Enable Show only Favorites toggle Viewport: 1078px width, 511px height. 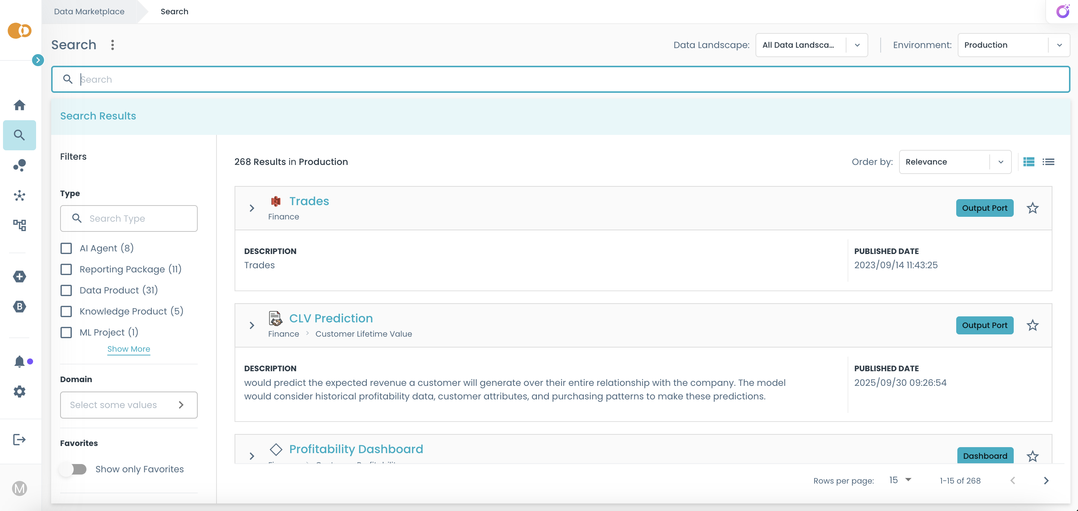pos(73,469)
